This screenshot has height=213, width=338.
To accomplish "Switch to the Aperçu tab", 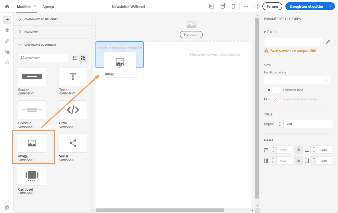I will (x=48, y=7).
